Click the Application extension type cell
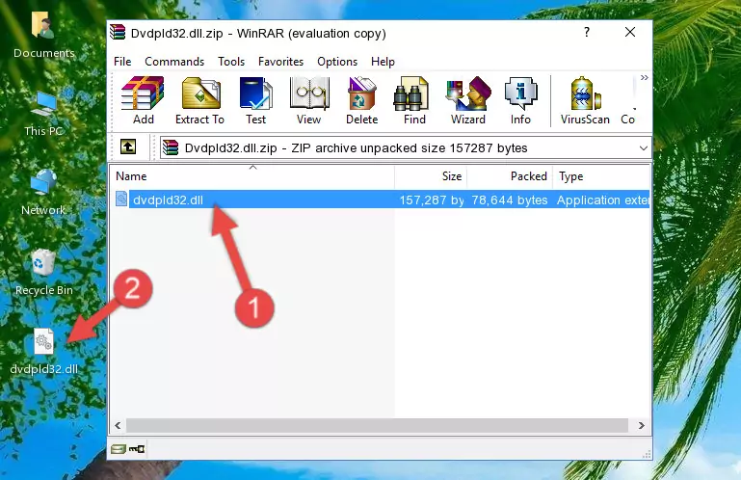Image resolution: width=741 pixels, height=480 pixels. [602, 200]
